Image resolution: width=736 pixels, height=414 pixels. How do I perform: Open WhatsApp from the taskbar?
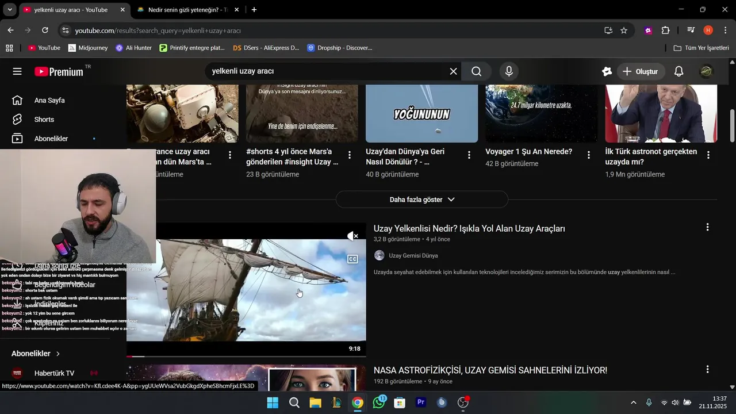click(379, 402)
